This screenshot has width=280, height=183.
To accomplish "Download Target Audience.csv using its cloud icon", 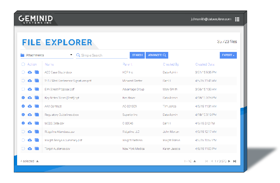I will click(x=30, y=148).
